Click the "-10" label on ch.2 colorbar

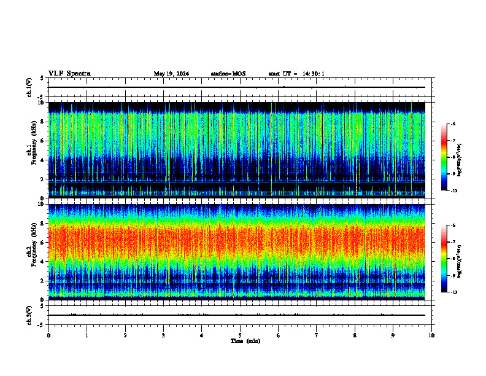(x=453, y=292)
